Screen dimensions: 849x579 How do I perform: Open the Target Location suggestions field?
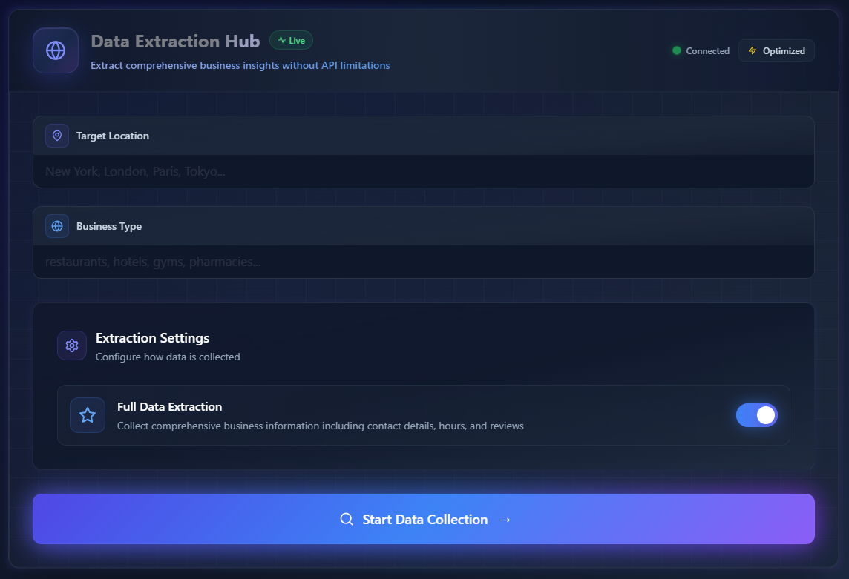click(x=423, y=171)
